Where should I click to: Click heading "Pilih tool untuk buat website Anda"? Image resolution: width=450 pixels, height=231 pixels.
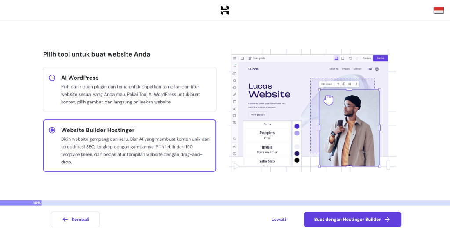click(x=97, y=54)
